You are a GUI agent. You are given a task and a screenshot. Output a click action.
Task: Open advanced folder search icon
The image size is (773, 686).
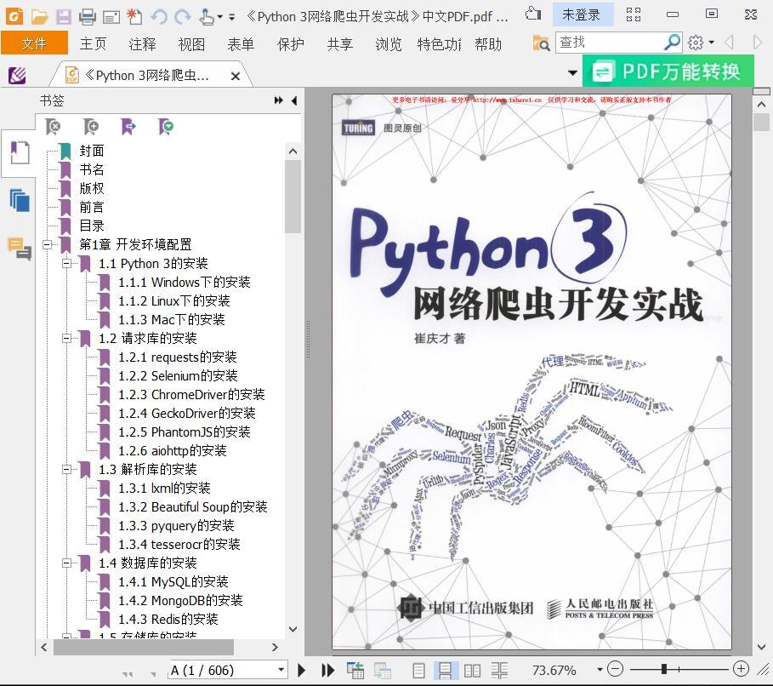(542, 43)
